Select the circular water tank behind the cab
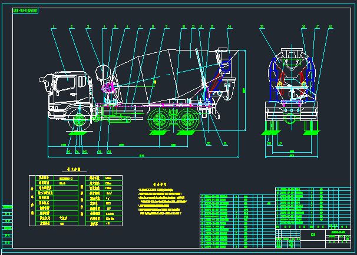Image resolution: width=357 pixels, height=255 pixels. [x=103, y=73]
